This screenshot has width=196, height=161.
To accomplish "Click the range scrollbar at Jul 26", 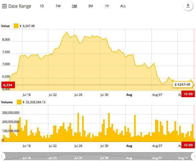I will [x=79, y=158].
